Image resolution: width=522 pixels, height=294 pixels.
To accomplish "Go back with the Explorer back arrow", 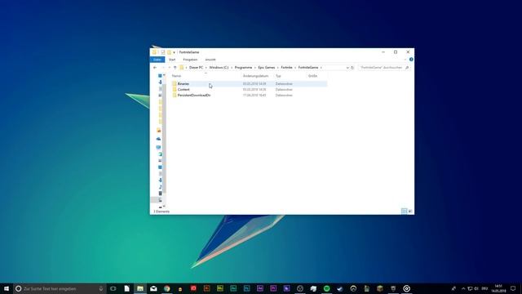I will [155, 68].
